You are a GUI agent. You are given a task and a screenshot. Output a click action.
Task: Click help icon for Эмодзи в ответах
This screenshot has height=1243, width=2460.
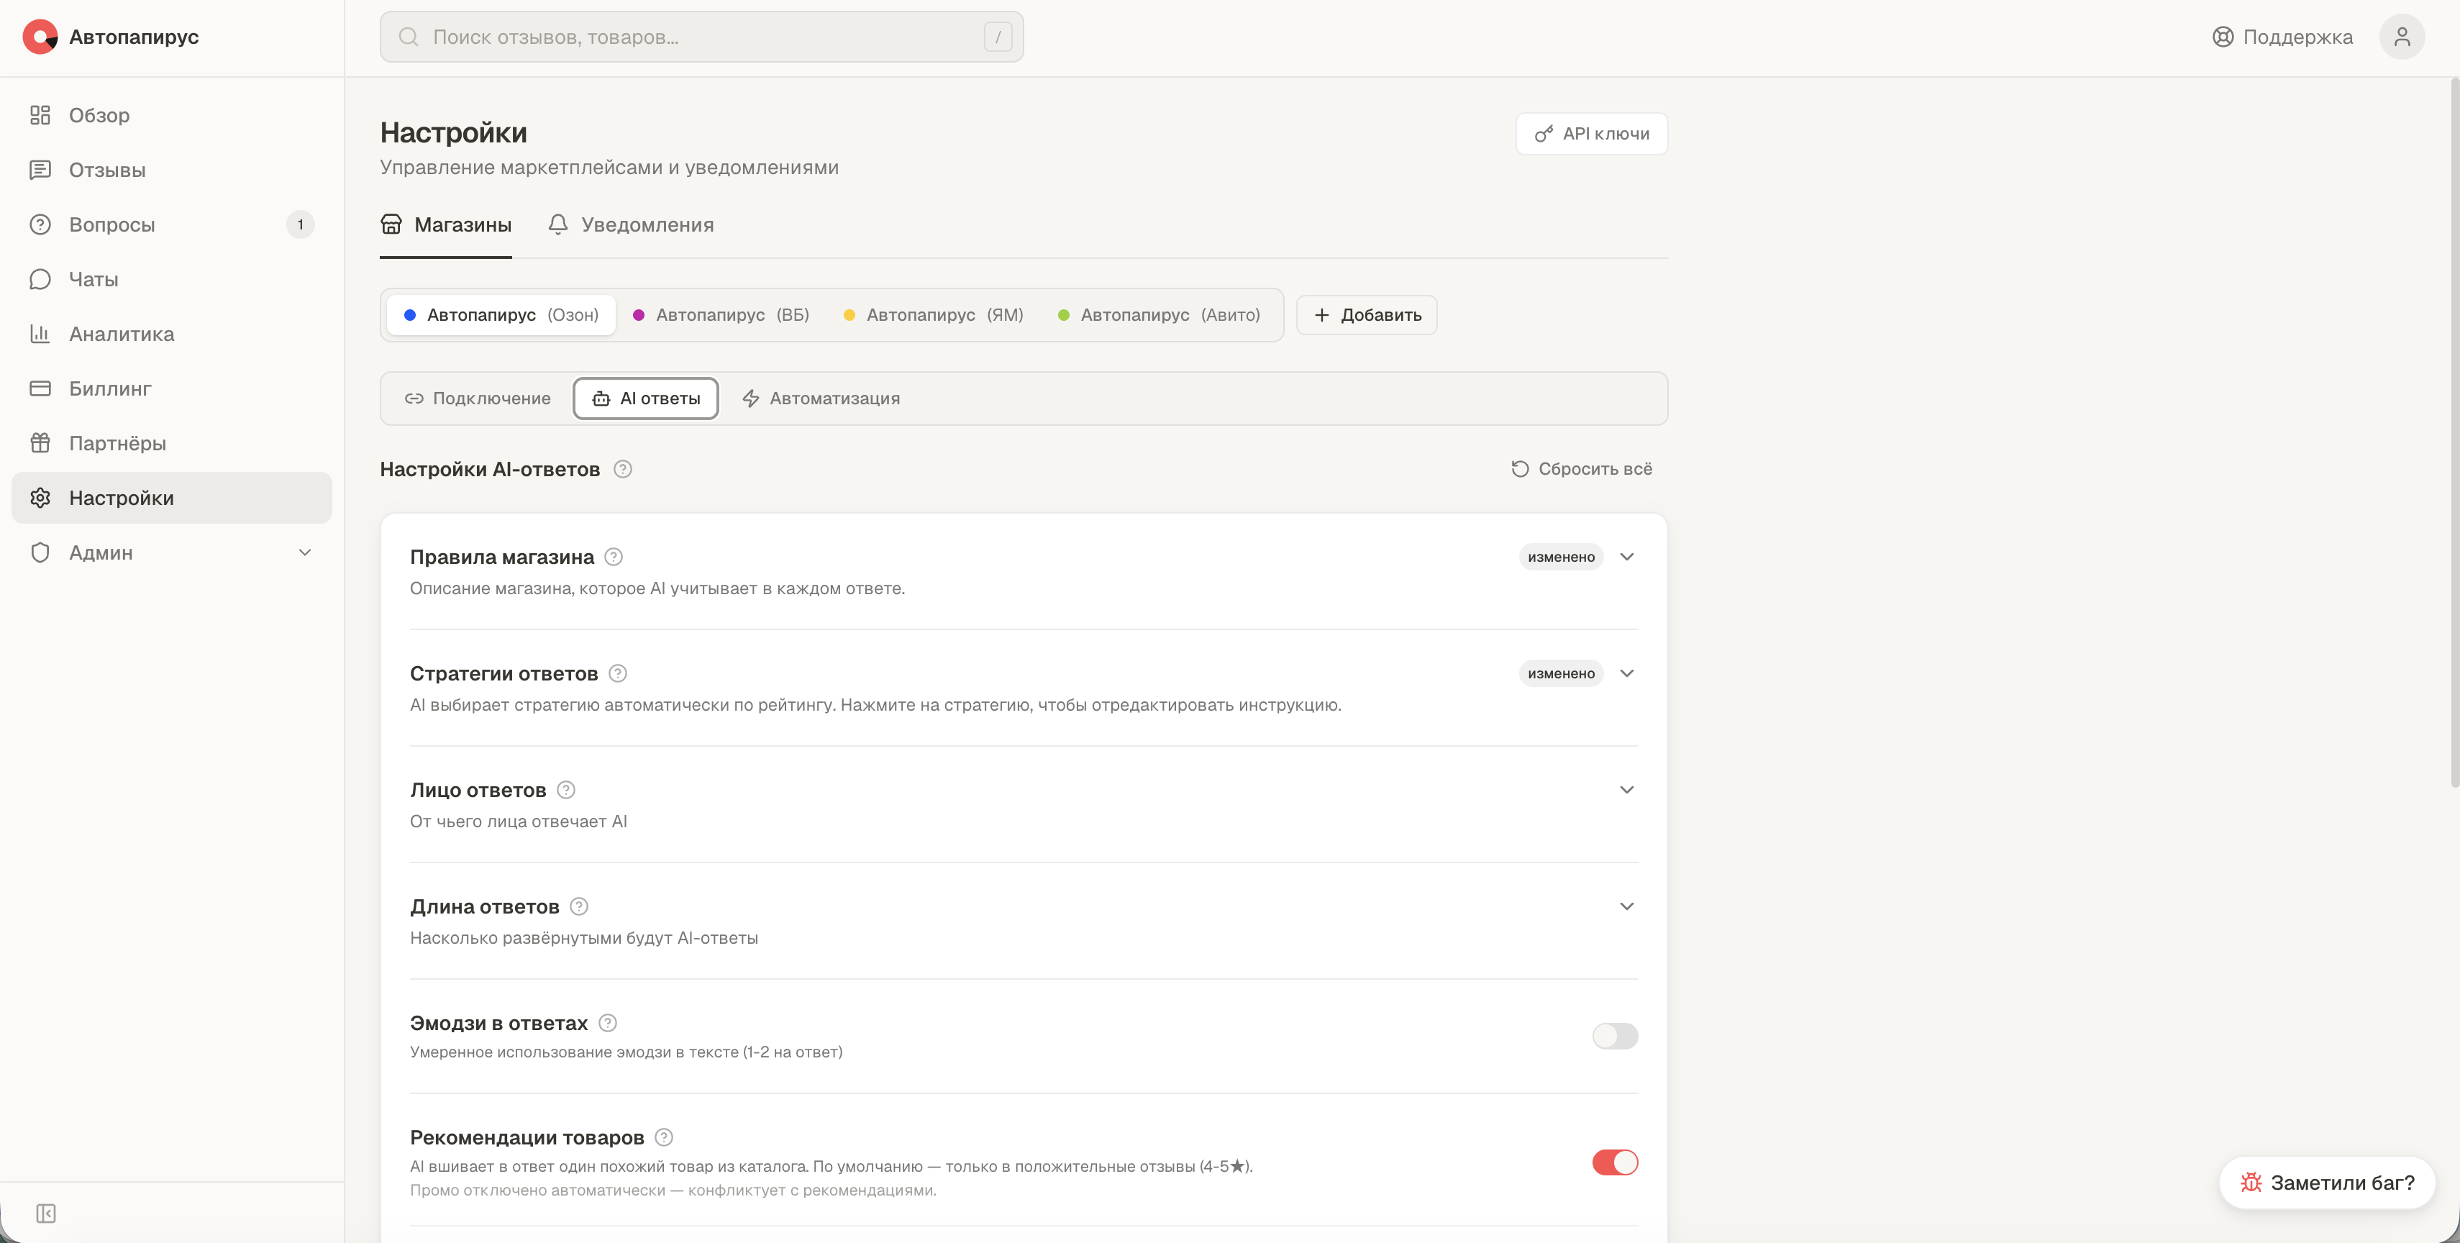pyautogui.click(x=607, y=1024)
